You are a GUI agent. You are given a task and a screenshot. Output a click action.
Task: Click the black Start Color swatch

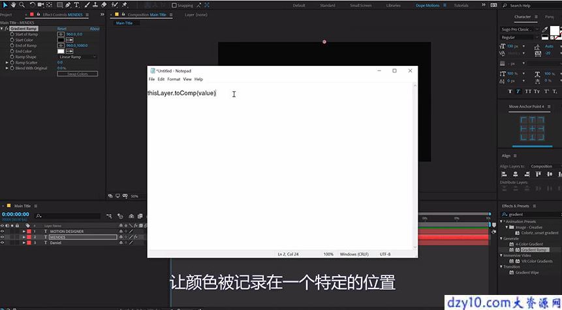click(61, 40)
